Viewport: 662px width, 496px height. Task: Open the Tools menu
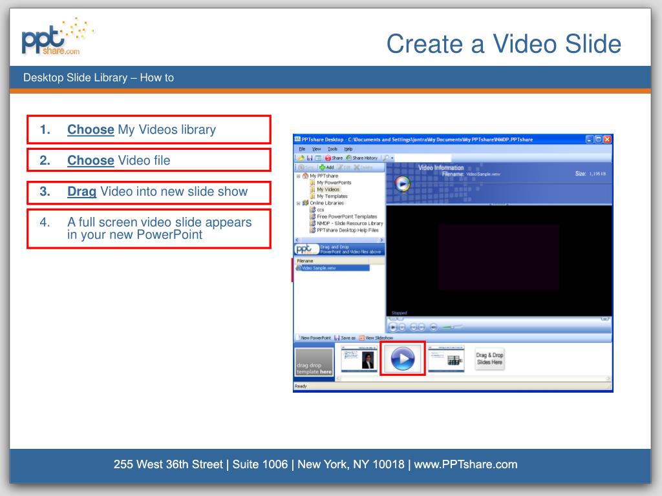[x=333, y=149]
